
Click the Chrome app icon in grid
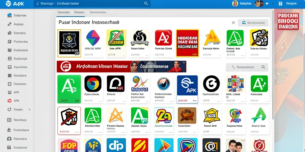click(x=93, y=84)
